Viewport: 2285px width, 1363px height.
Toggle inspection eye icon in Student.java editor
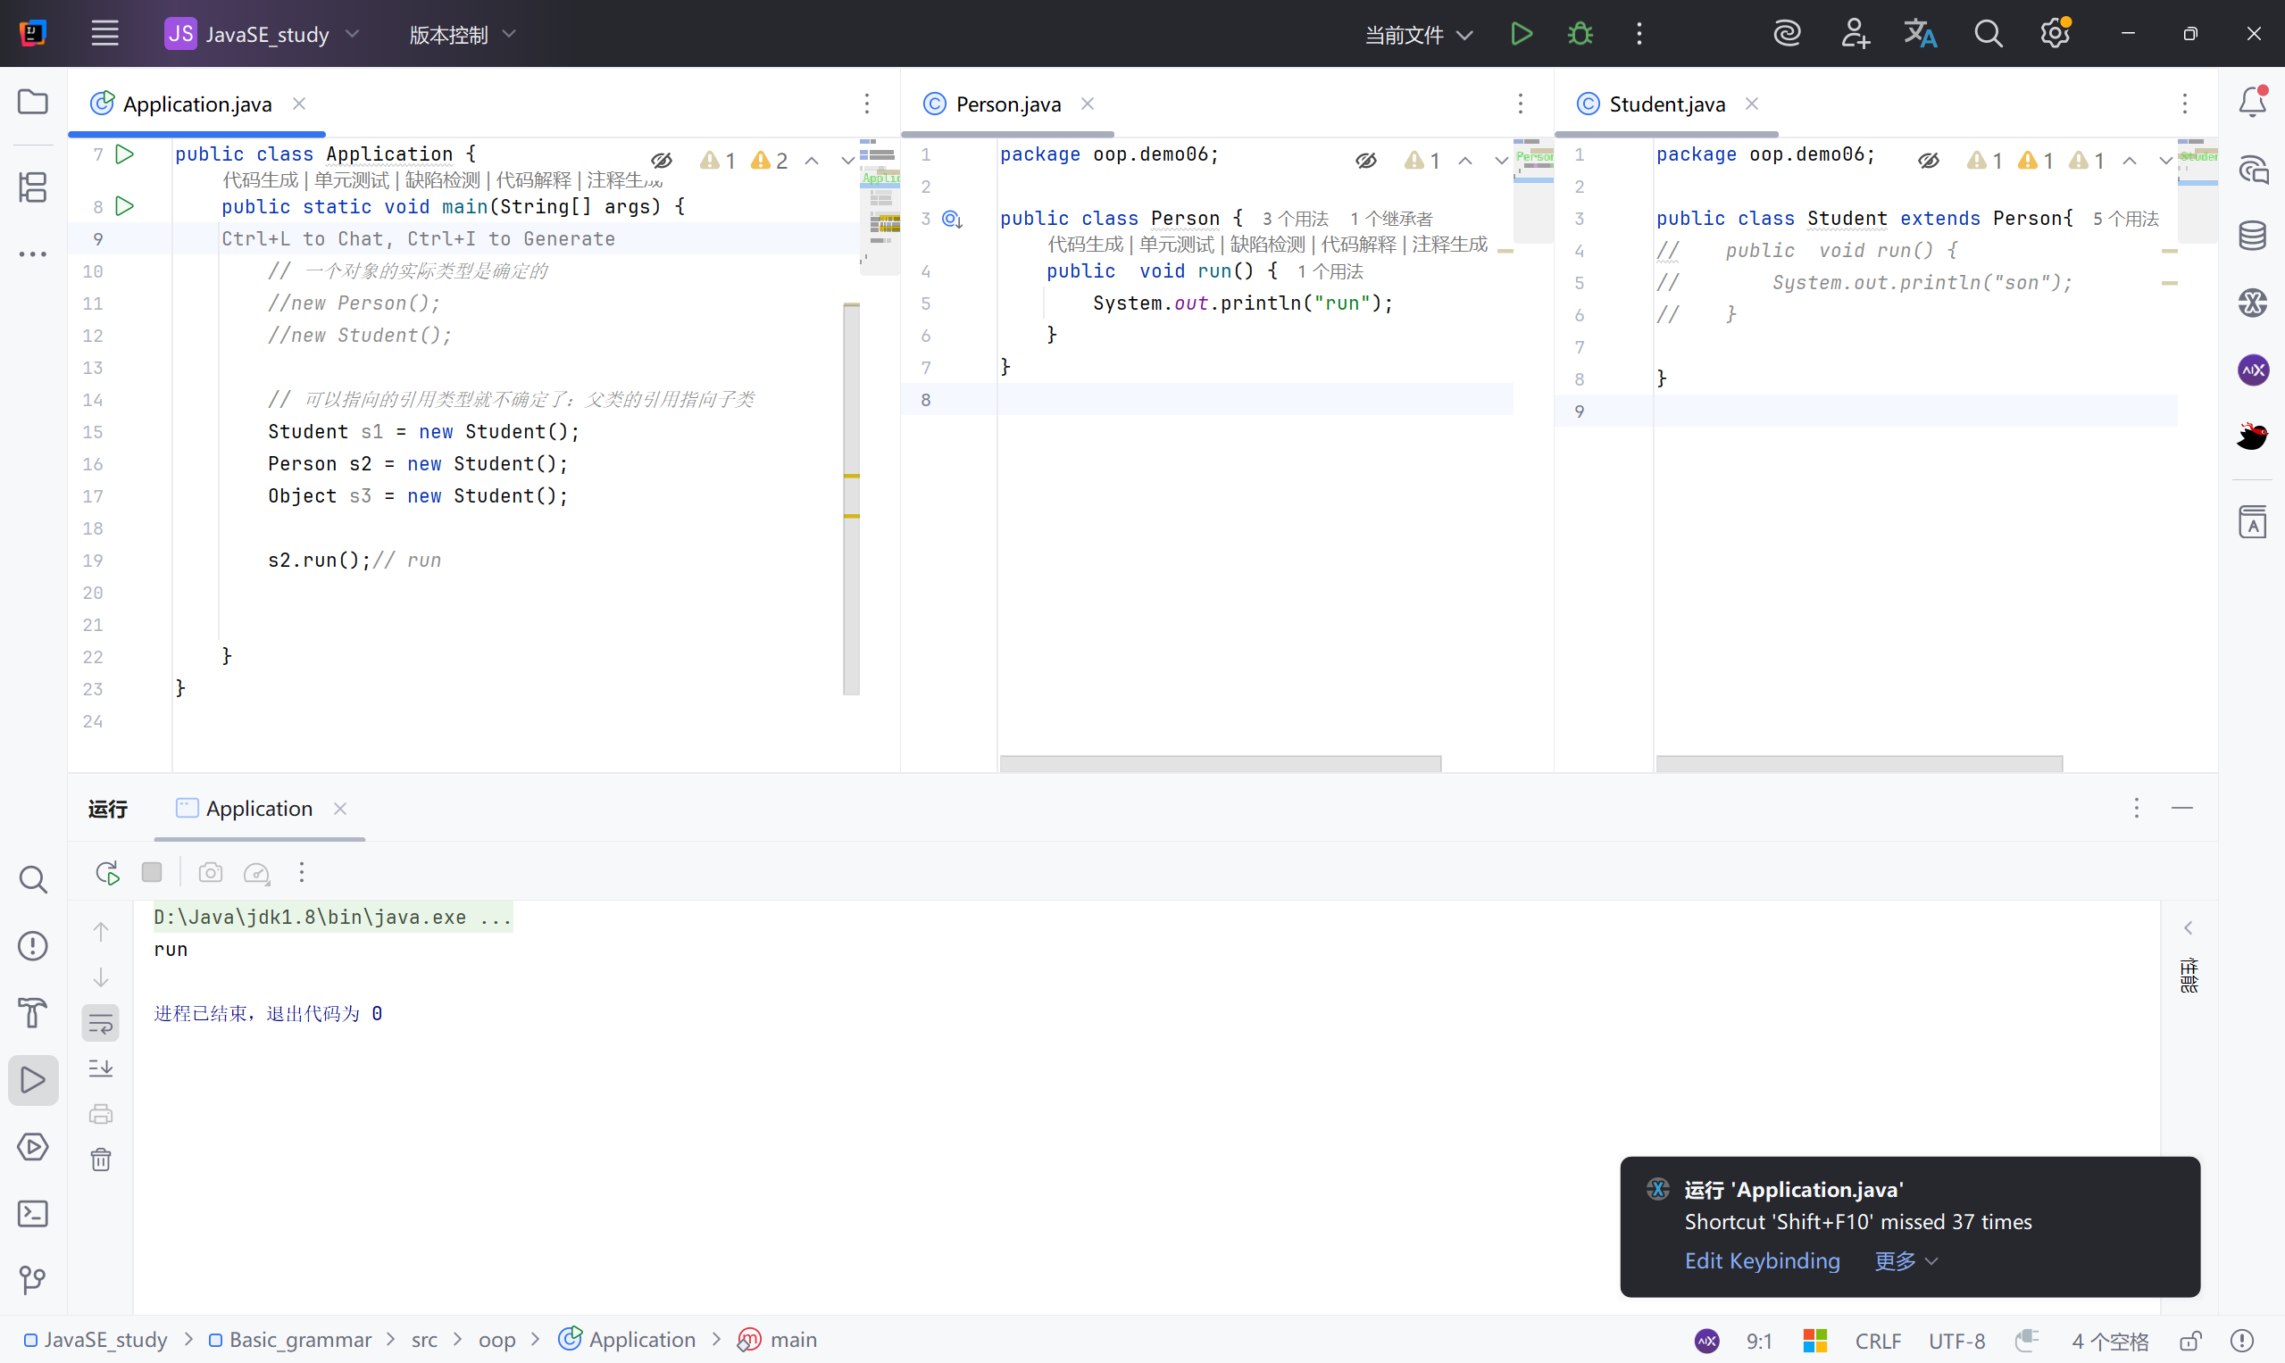point(1929,161)
